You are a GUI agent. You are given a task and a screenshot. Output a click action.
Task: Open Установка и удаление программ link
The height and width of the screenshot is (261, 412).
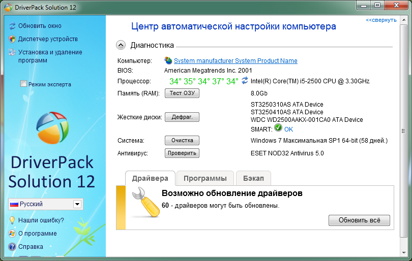point(50,56)
